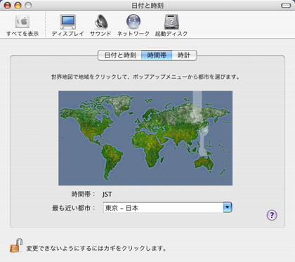The width and height of the screenshot is (295, 262).
Task: Click the 東京 - 日本 city field
Action: [x=163, y=207]
